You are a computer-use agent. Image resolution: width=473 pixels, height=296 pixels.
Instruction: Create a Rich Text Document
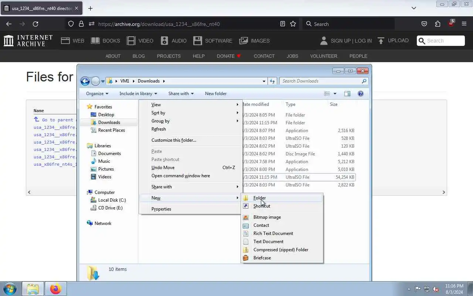(x=282, y=233)
